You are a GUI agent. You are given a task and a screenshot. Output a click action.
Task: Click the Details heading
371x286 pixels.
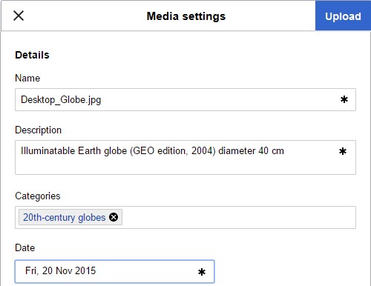tap(32, 55)
